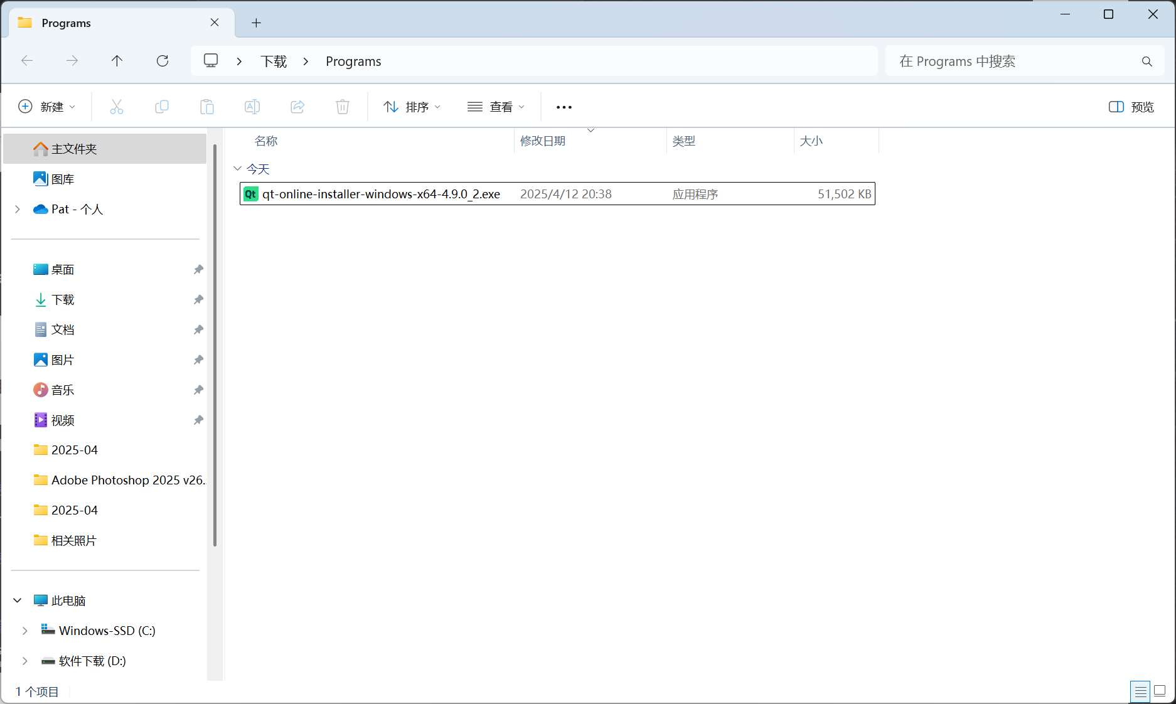The image size is (1176, 704).
Task: Open 图库 in the sidebar
Action: pyautogui.click(x=62, y=179)
